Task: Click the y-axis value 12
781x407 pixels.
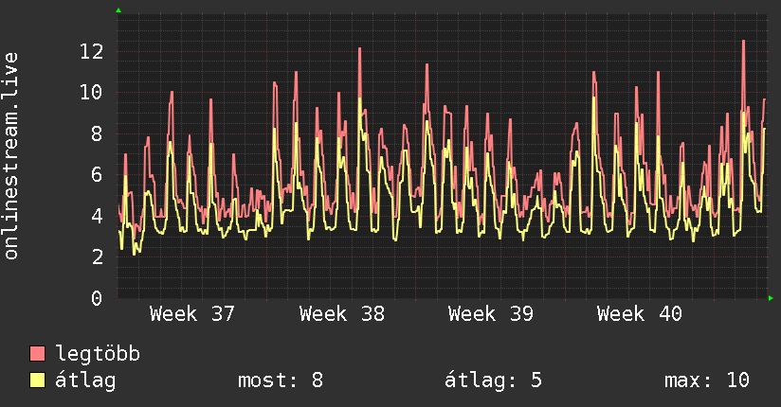Action: click(92, 51)
